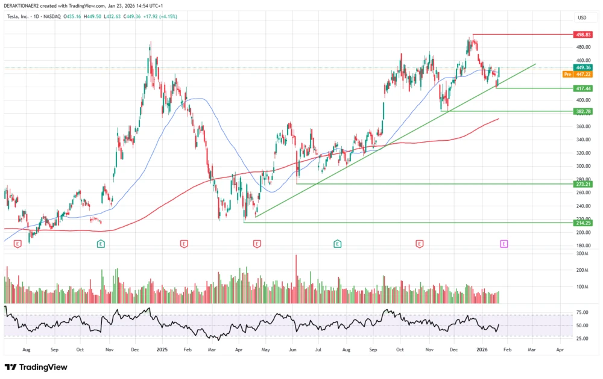Open the USD currency dropdown

point(581,17)
